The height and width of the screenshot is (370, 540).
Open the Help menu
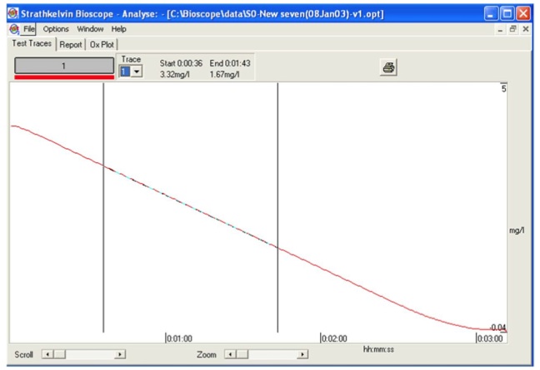pos(119,29)
